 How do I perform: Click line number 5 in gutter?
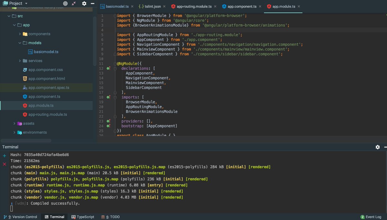pos(102,35)
